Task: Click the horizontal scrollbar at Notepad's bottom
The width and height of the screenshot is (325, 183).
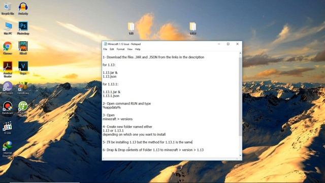Action: click(x=170, y=159)
